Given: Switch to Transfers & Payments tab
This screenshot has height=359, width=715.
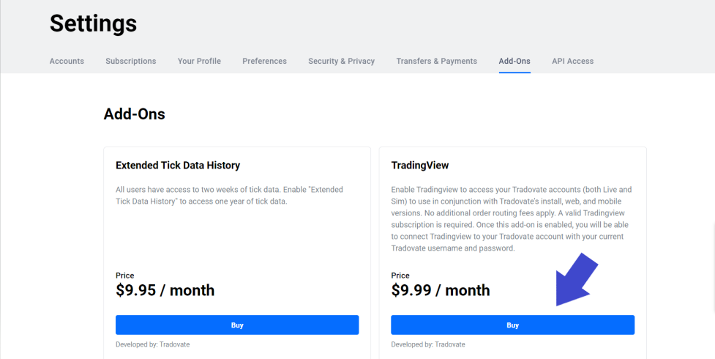Looking at the screenshot, I should tap(436, 61).
